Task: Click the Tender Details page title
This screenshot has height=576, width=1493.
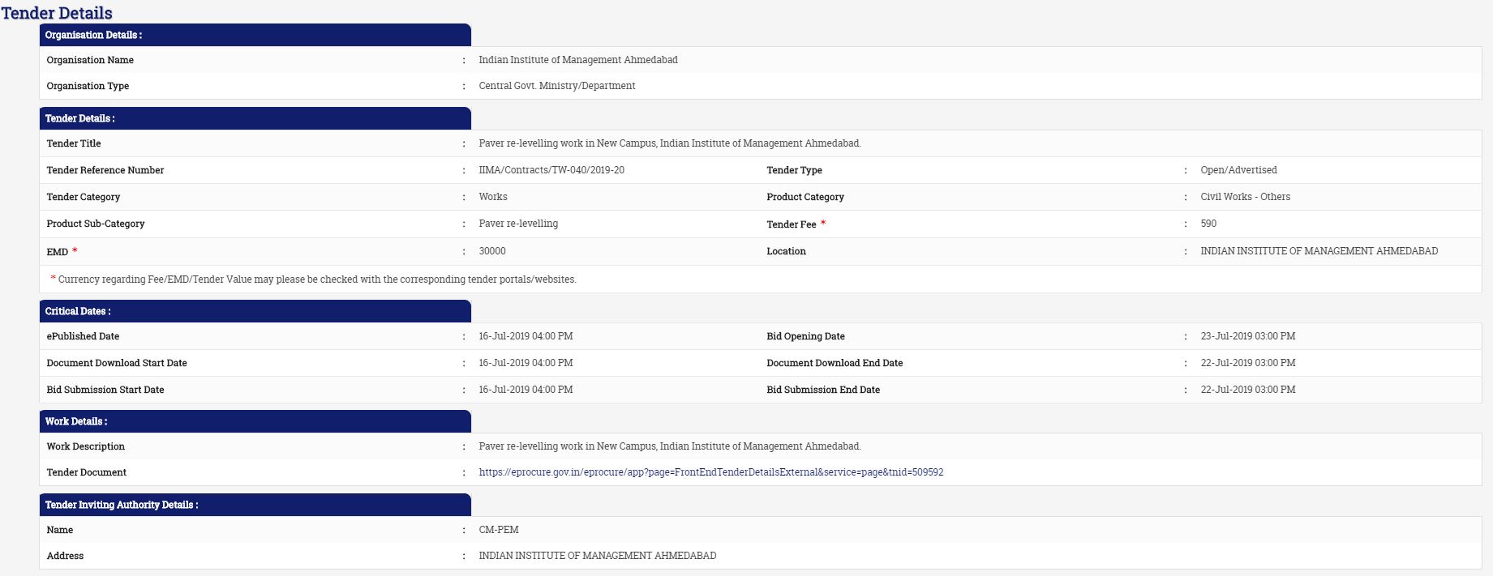Action: coord(57,13)
